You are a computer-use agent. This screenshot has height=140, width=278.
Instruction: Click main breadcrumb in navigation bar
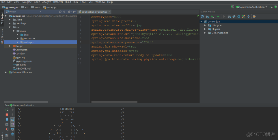(x=36, y=7)
